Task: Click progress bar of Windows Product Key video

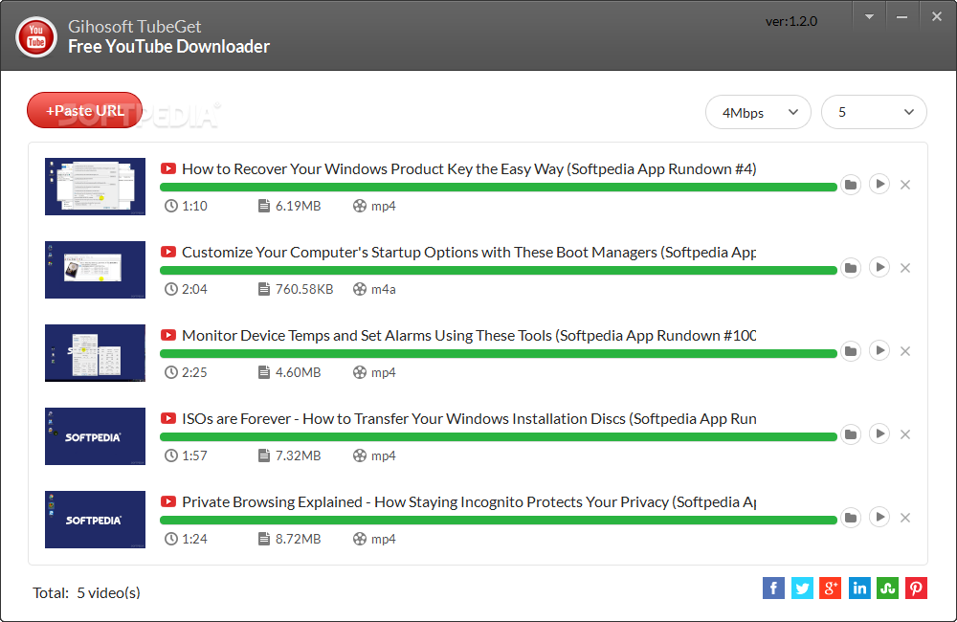Action: pos(498,188)
